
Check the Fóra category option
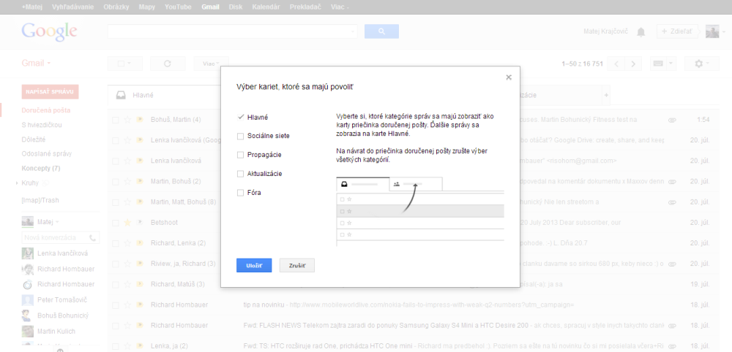241,193
